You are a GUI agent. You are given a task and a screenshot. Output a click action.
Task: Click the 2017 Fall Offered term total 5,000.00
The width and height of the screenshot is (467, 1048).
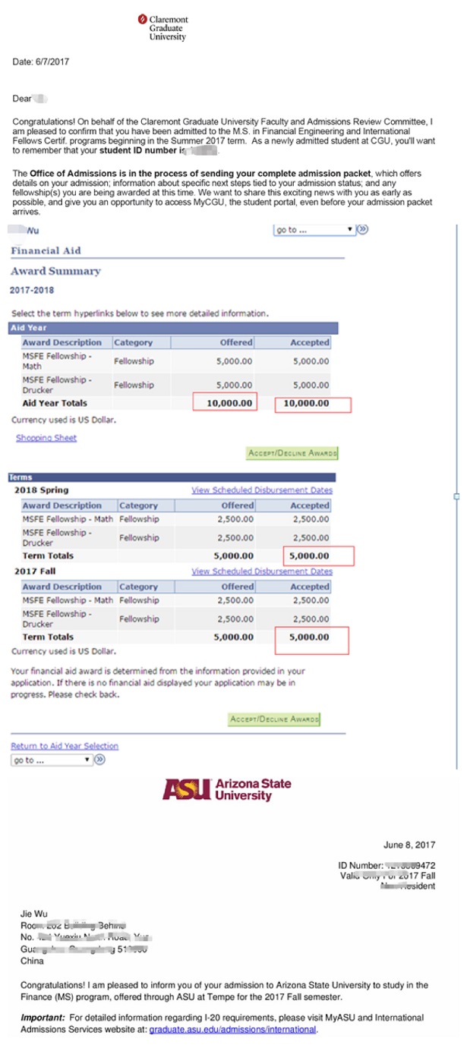point(234,637)
